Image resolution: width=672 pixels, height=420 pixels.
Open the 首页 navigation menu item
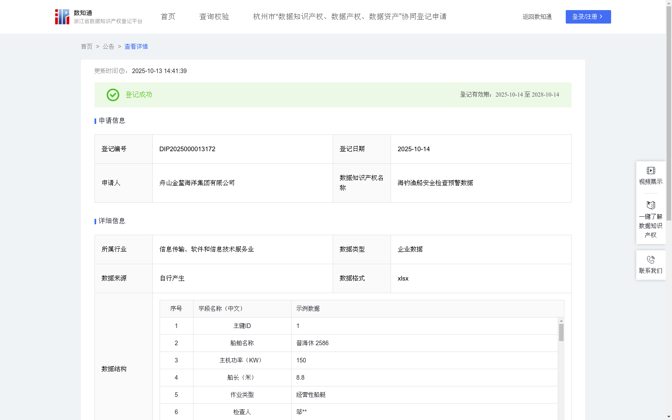[x=168, y=17]
